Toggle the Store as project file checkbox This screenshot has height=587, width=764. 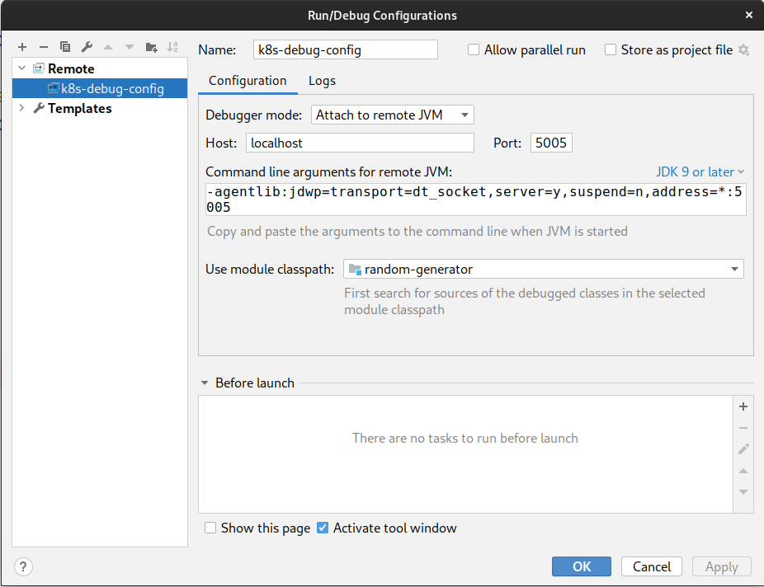[x=611, y=49]
